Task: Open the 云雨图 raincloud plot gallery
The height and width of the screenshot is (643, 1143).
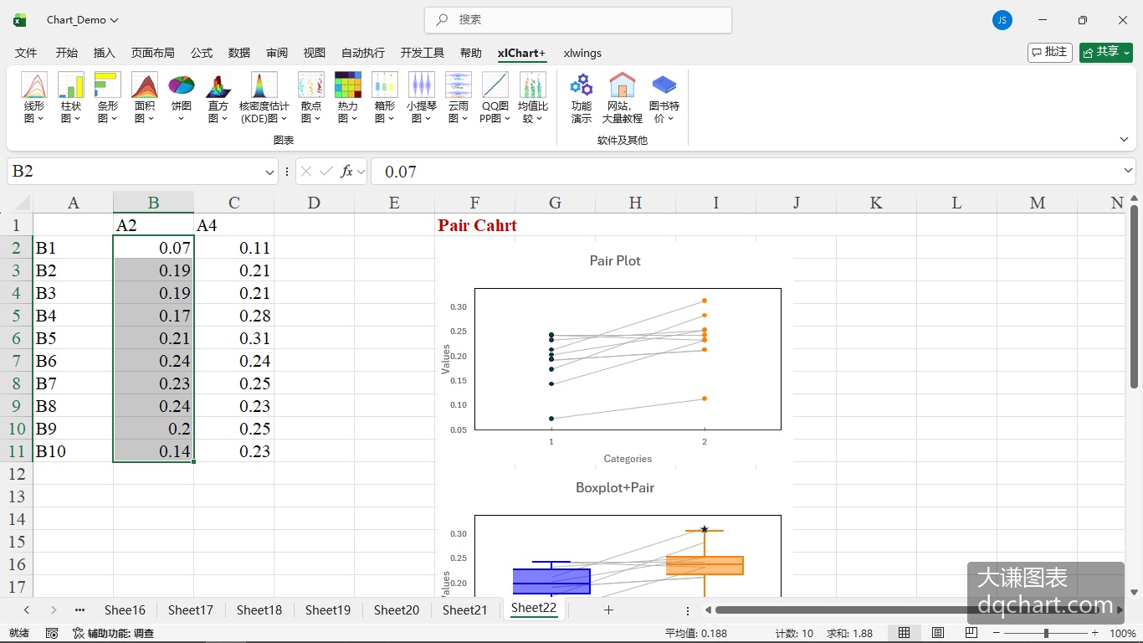Action: tap(459, 98)
